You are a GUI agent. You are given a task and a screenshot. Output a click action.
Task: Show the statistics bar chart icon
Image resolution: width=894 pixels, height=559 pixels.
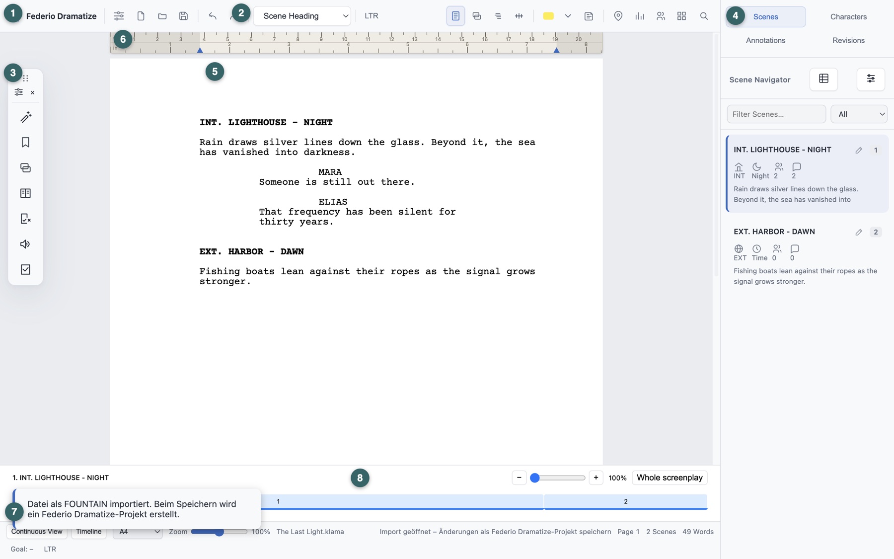coord(640,16)
